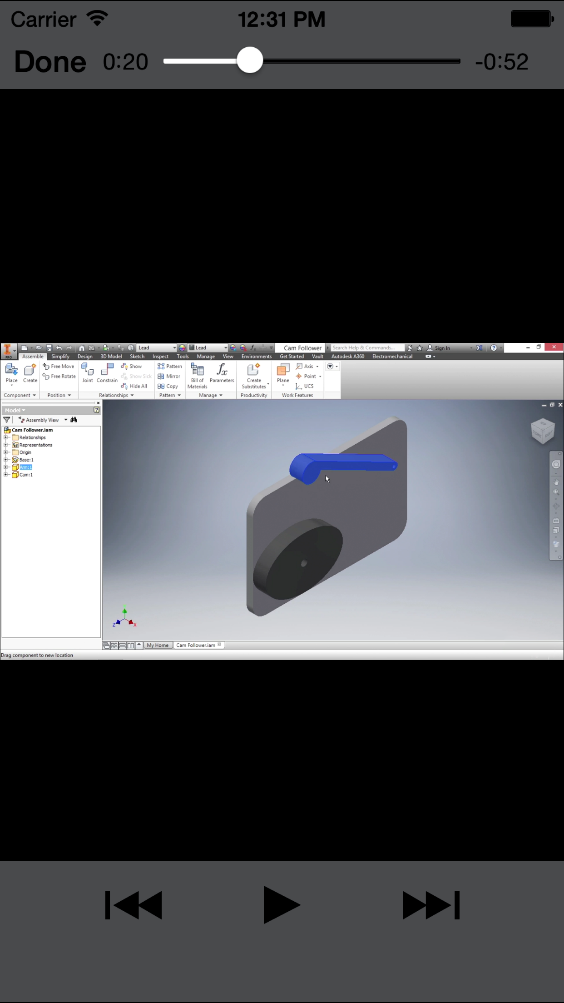Select Arm:1 in the model tree
564x1003 pixels.
coord(25,467)
